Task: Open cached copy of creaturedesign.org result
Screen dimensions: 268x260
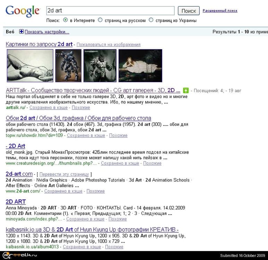Action: click(120, 163)
